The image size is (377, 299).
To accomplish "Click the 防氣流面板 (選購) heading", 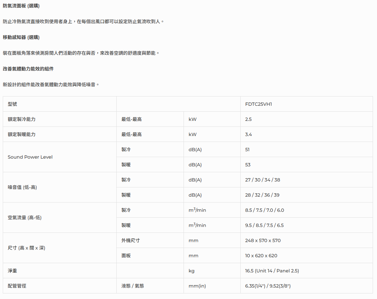I will [x=21, y=6].
